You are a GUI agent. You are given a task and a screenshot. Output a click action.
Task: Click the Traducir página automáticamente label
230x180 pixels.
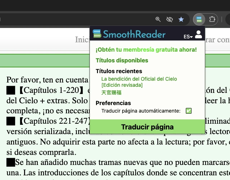[141, 111]
